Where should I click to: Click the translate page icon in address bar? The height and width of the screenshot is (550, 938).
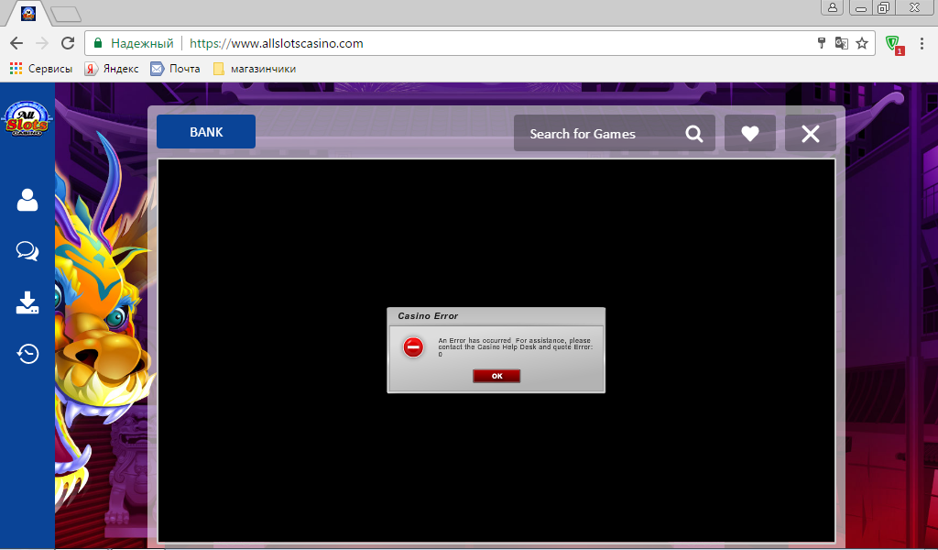842,43
